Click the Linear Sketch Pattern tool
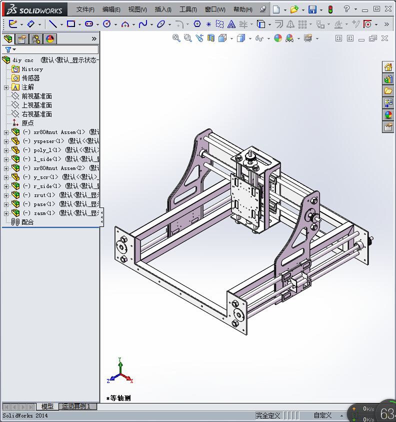This screenshot has height=422, width=396. pyautogui.click(x=302, y=24)
